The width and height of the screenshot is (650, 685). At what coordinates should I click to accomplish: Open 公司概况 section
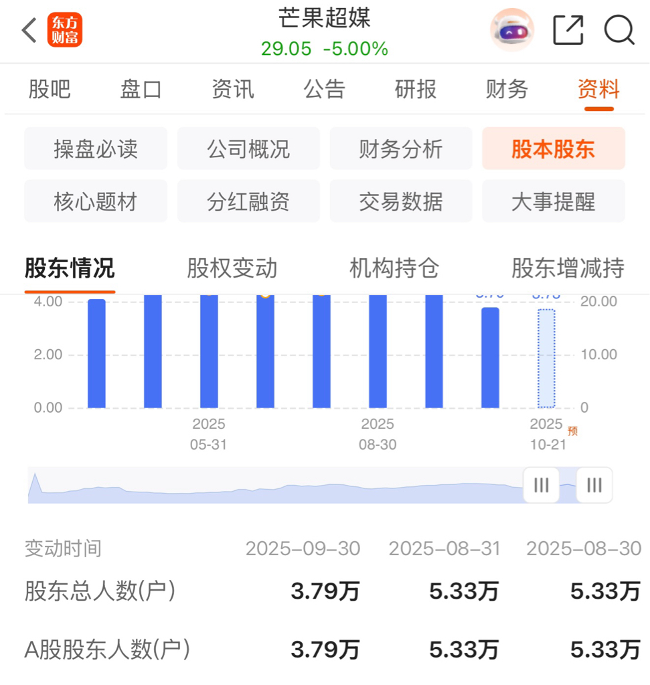(248, 149)
